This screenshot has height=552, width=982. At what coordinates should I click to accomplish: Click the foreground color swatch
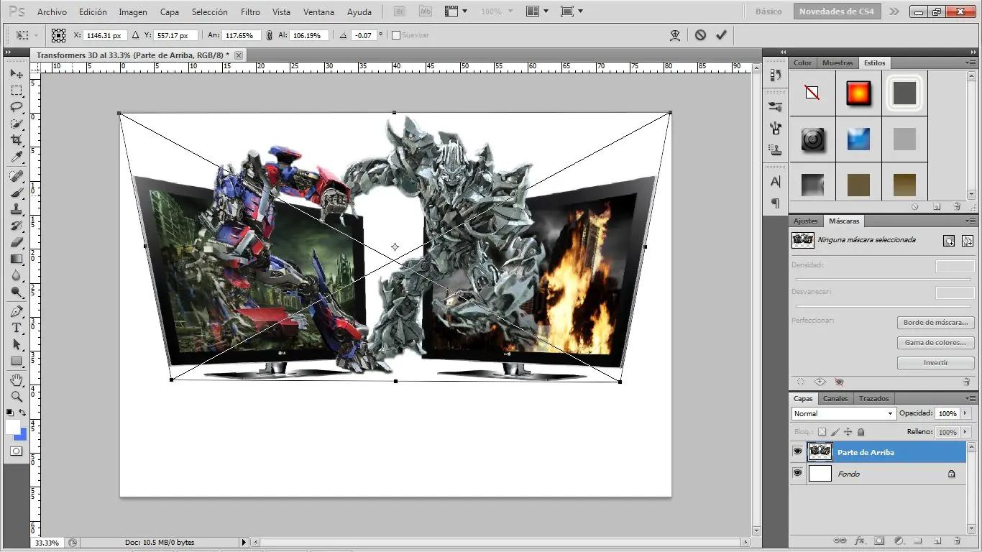(x=12, y=427)
